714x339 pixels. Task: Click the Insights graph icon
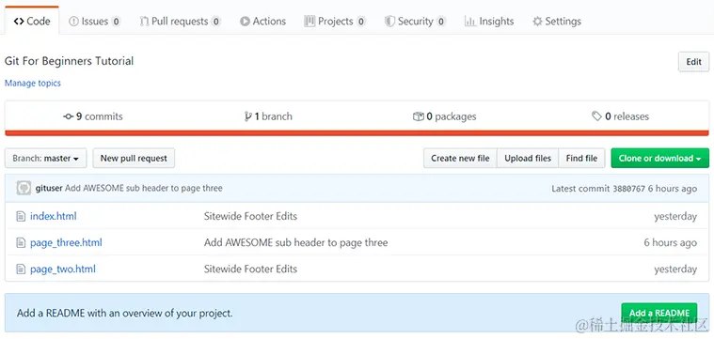(470, 21)
